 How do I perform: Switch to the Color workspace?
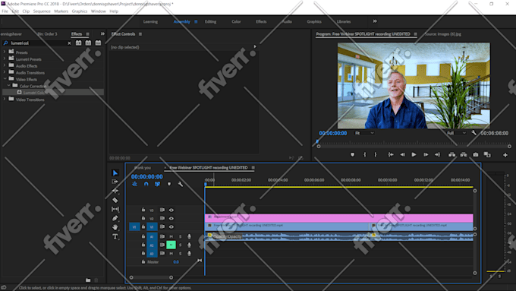coord(236,22)
